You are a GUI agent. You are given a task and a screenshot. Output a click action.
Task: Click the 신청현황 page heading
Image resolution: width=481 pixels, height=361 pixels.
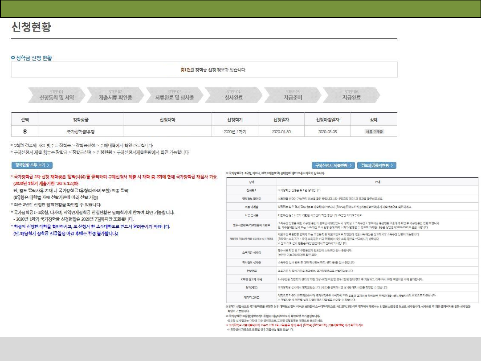point(31,28)
